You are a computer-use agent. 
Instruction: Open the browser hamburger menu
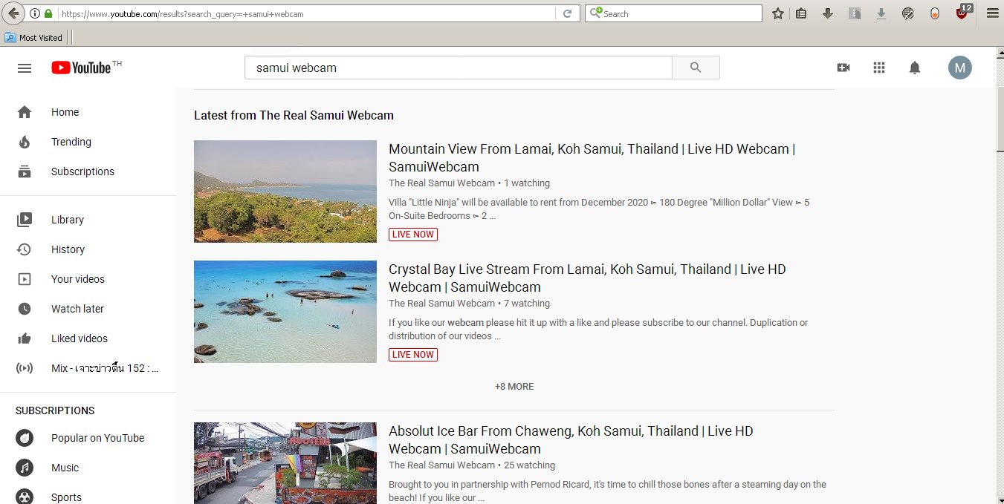coord(992,13)
